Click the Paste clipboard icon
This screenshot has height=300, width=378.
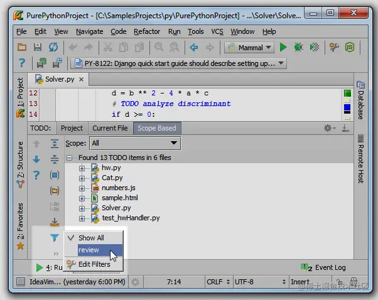coord(139,47)
